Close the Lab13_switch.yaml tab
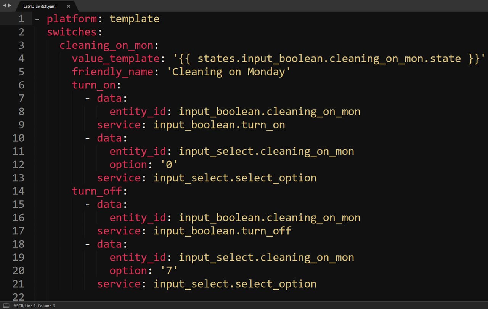 (69, 6)
